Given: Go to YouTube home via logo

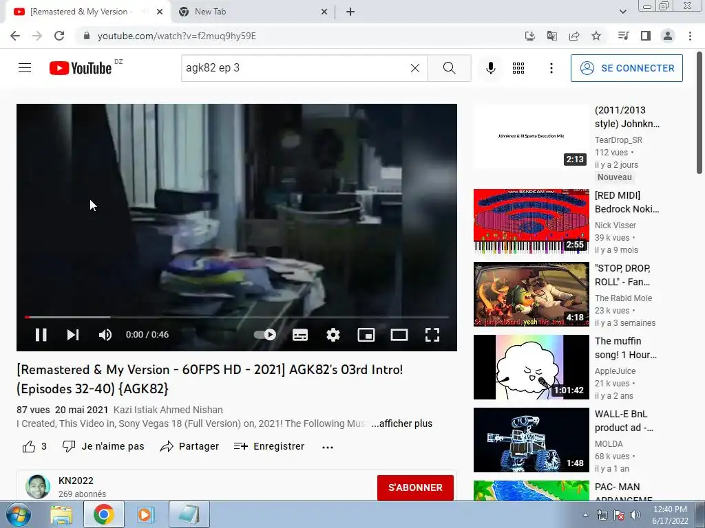Looking at the screenshot, I should (x=81, y=68).
